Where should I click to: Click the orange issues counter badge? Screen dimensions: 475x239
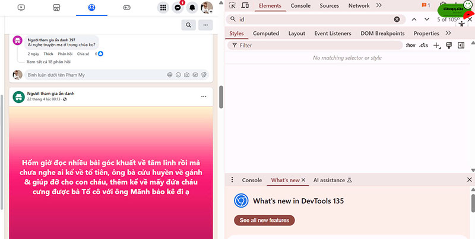tap(426, 5)
